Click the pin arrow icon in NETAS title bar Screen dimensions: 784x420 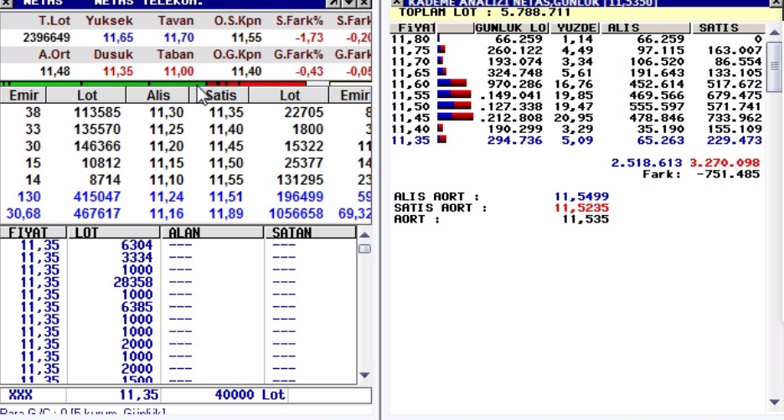coord(333,3)
